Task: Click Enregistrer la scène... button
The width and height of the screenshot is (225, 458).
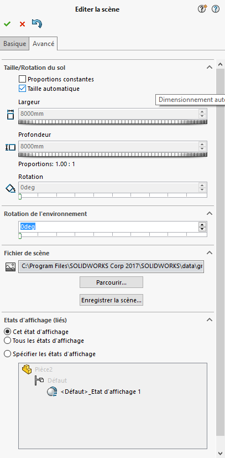Action: pos(111,300)
